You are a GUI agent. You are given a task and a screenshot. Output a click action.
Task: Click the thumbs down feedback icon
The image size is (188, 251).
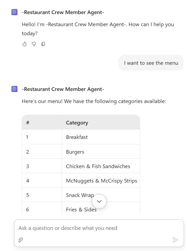(34, 44)
